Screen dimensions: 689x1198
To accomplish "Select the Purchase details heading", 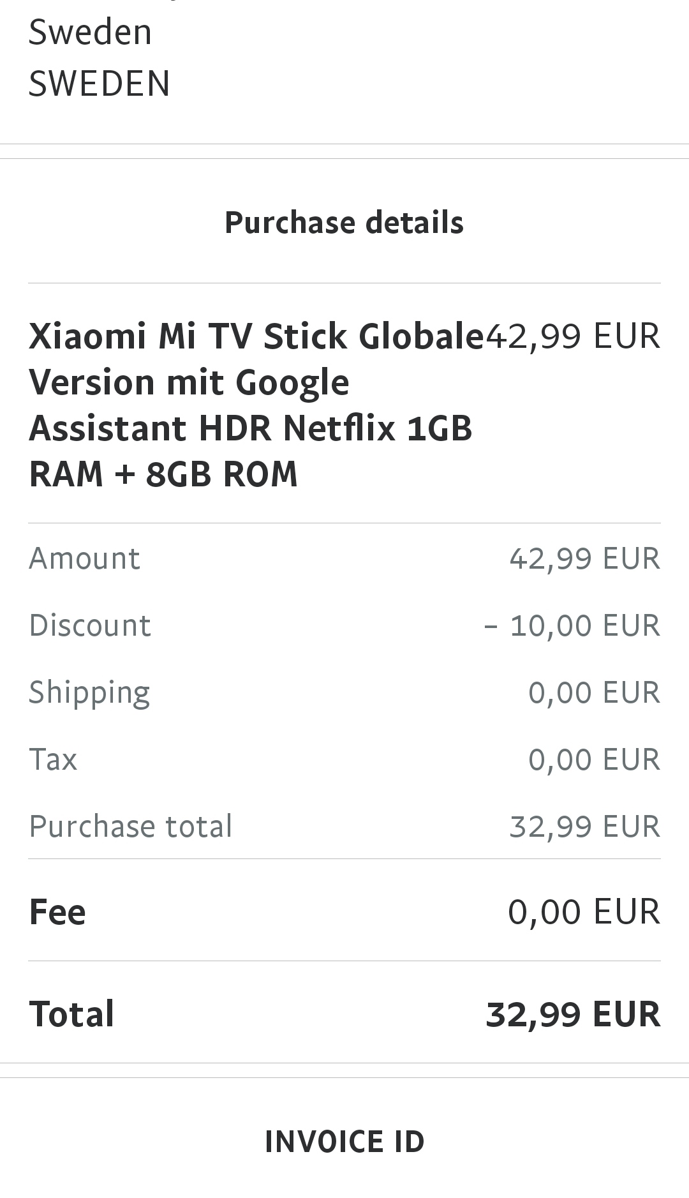I will pos(344,223).
